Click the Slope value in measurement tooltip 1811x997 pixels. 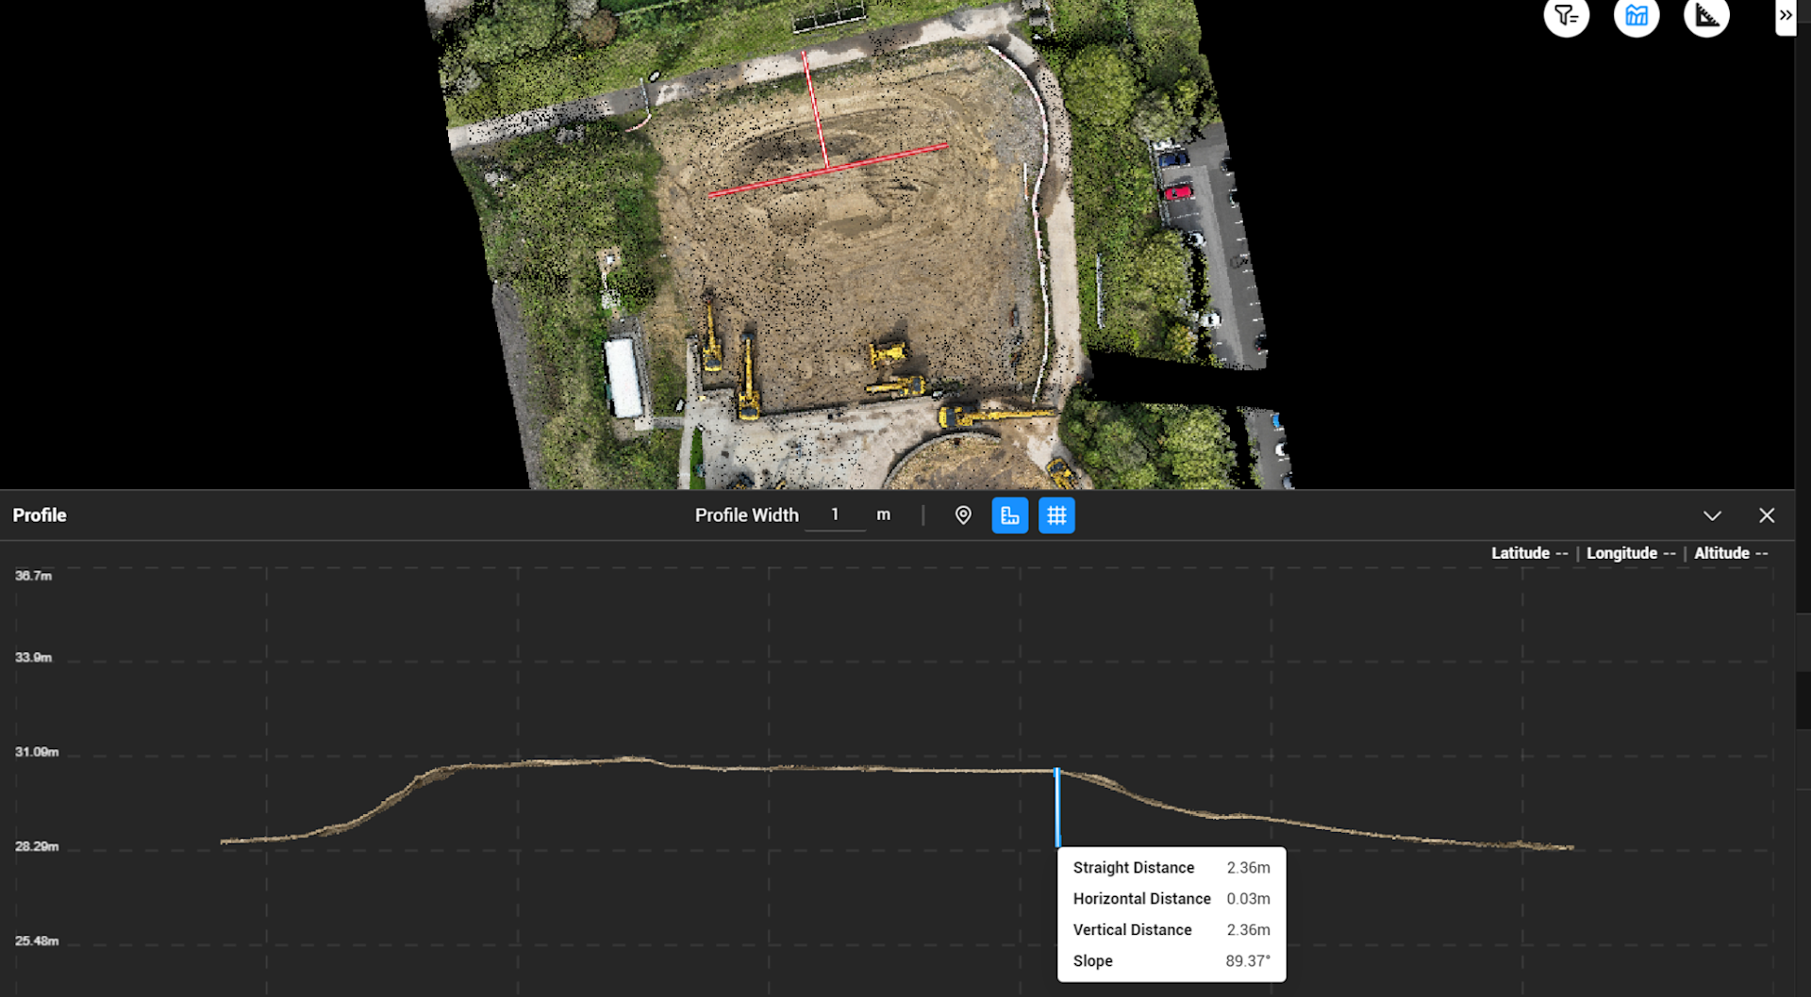pyautogui.click(x=1247, y=961)
